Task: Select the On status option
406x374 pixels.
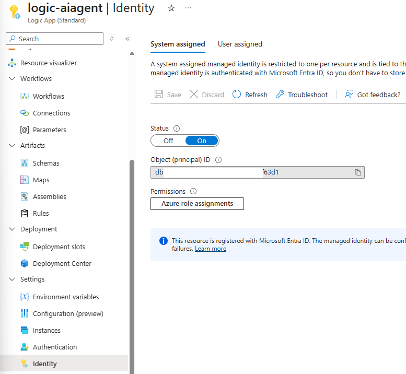Action: coord(202,141)
